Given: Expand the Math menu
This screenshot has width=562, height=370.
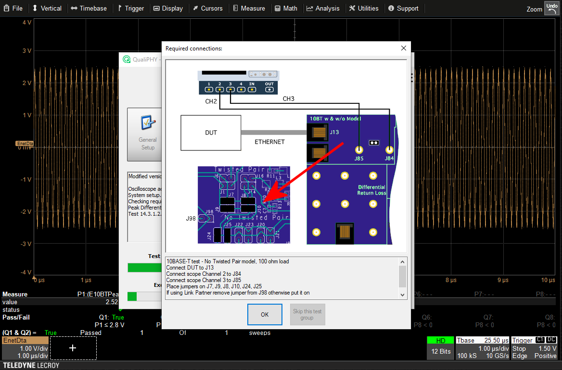Looking at the screenshot, I should pos(286,8).
